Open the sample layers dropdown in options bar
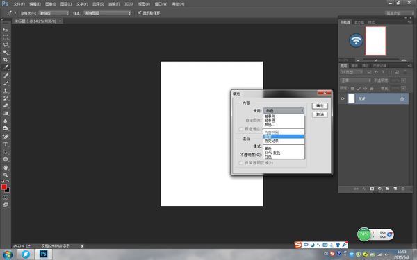The image size is (417, 260). (108, 13)
